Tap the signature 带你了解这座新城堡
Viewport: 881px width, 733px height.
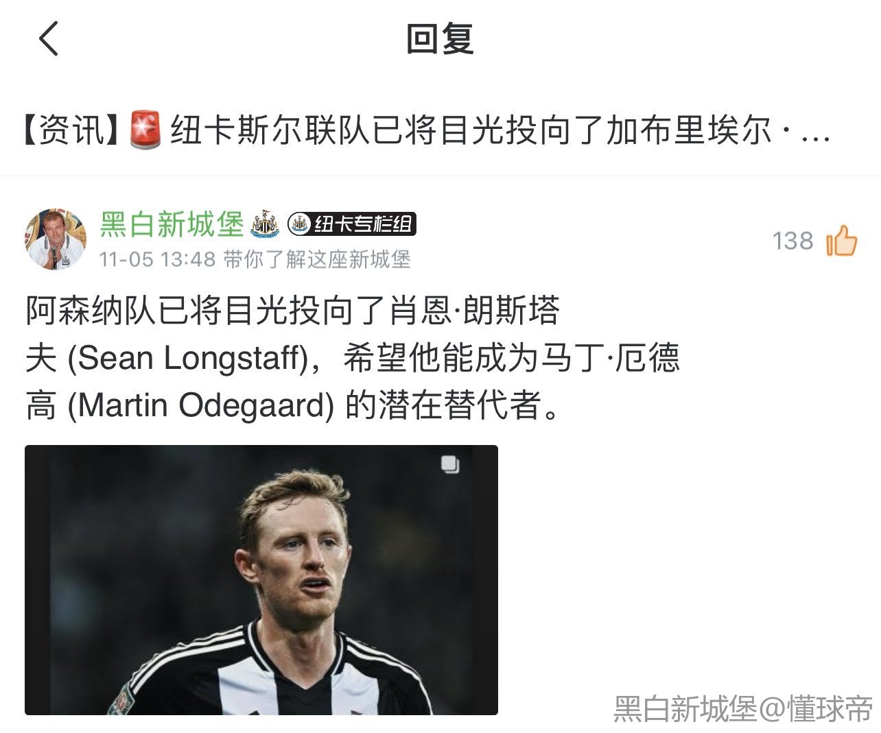pos(317,259)
